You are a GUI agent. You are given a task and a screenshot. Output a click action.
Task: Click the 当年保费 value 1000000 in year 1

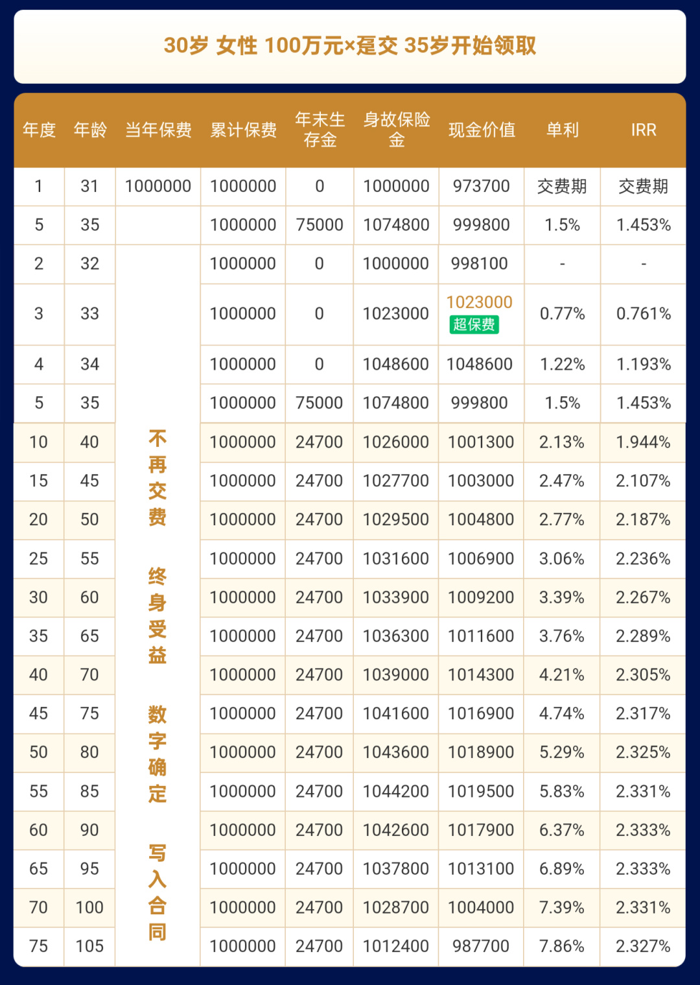click(158, 186)
